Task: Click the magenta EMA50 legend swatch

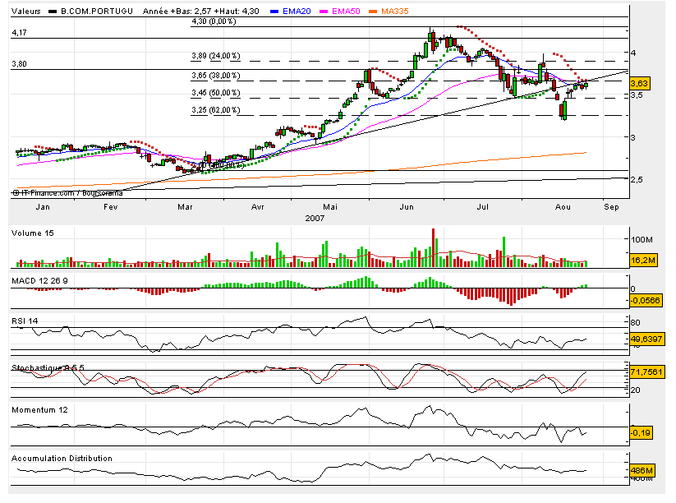Action: (324, 12)
